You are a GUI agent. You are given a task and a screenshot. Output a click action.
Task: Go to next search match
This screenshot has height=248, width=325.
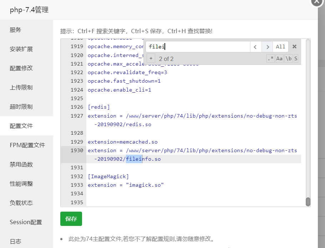pyautogui.click(x=267, y=47)
